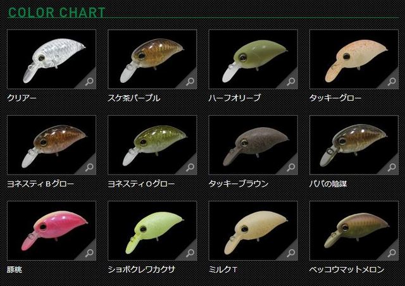
Task: Zoom into スケ茶パープル lure via magnifier
Action: 190,82
